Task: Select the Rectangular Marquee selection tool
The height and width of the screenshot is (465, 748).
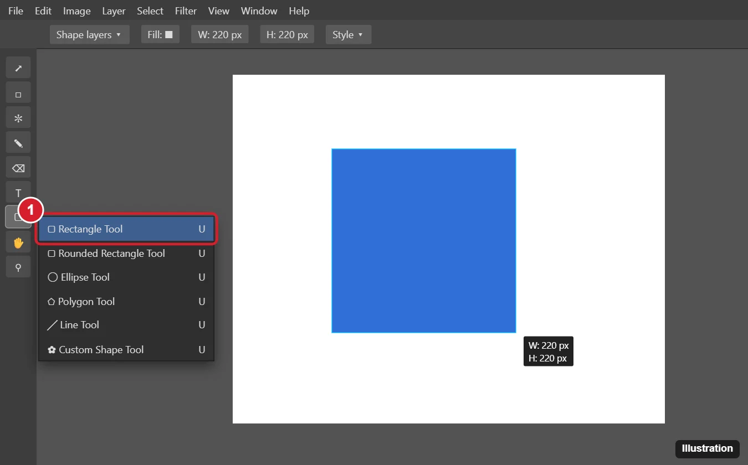Action: click(18, 93)
